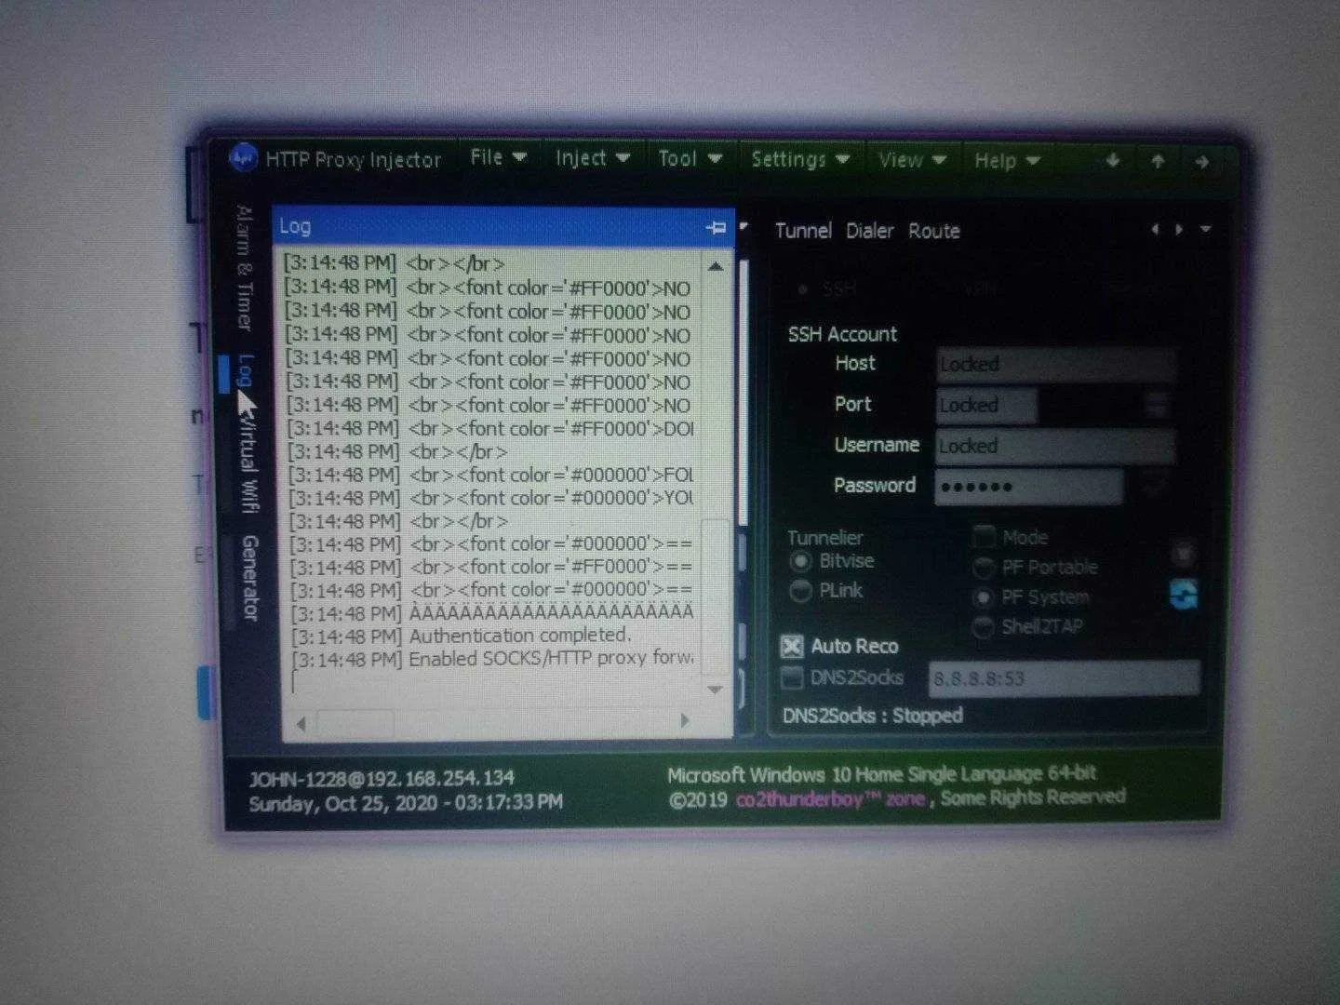Screen dimensions: 1340x1005
Task: Open the Inject menu
Action: [x=593, y=158]
